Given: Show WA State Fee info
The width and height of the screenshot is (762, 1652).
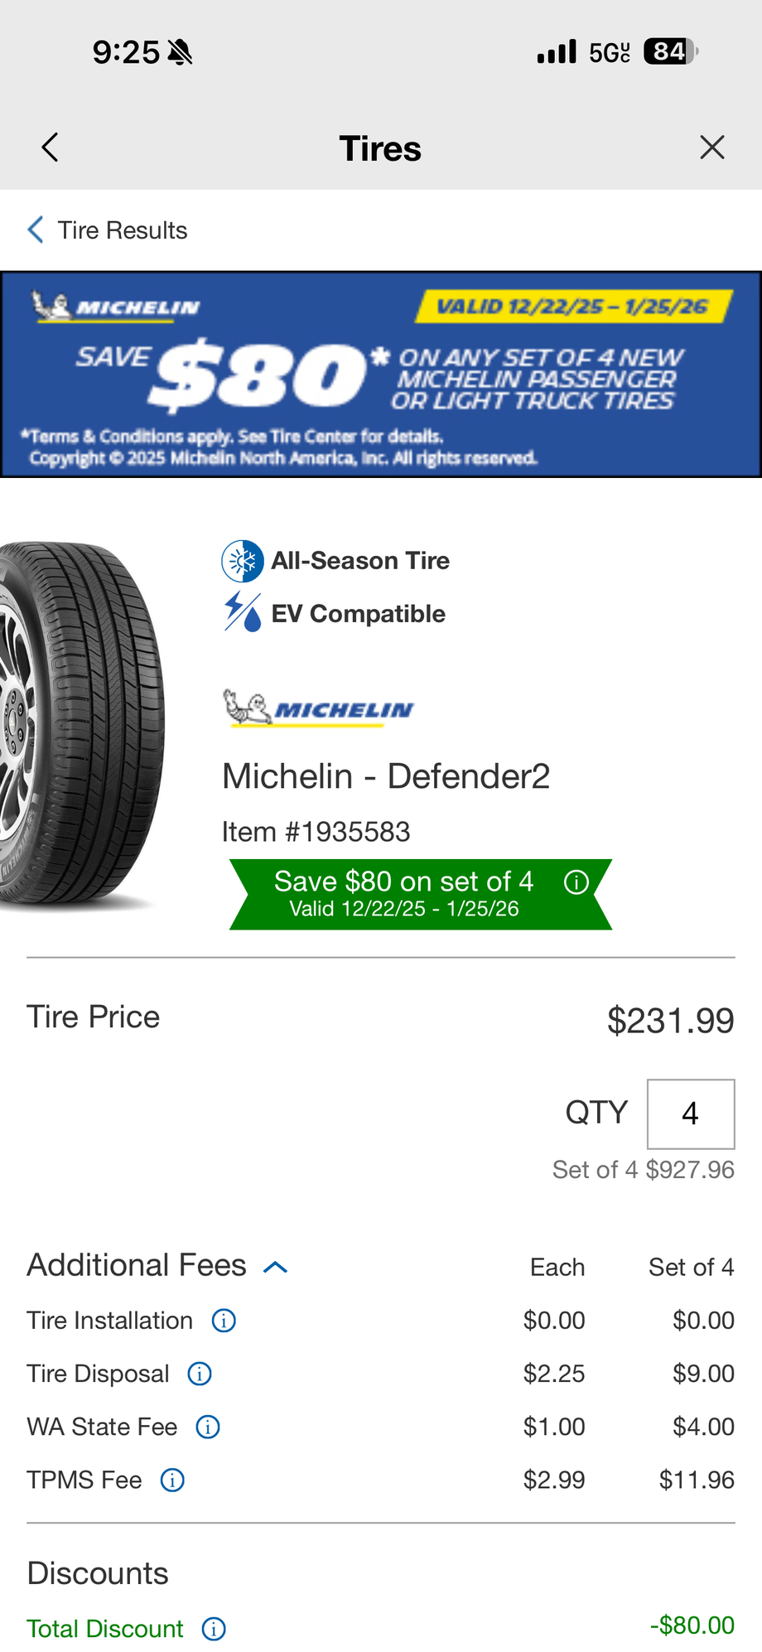Looking at the screenshot, I should pos(208,1427).
